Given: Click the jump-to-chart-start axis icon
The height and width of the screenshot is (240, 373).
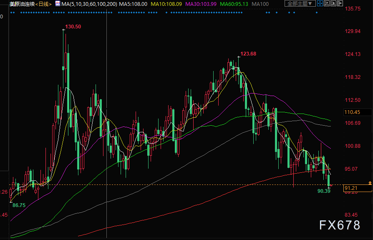Looking at the screenshot, I should [x=327, y=4].
